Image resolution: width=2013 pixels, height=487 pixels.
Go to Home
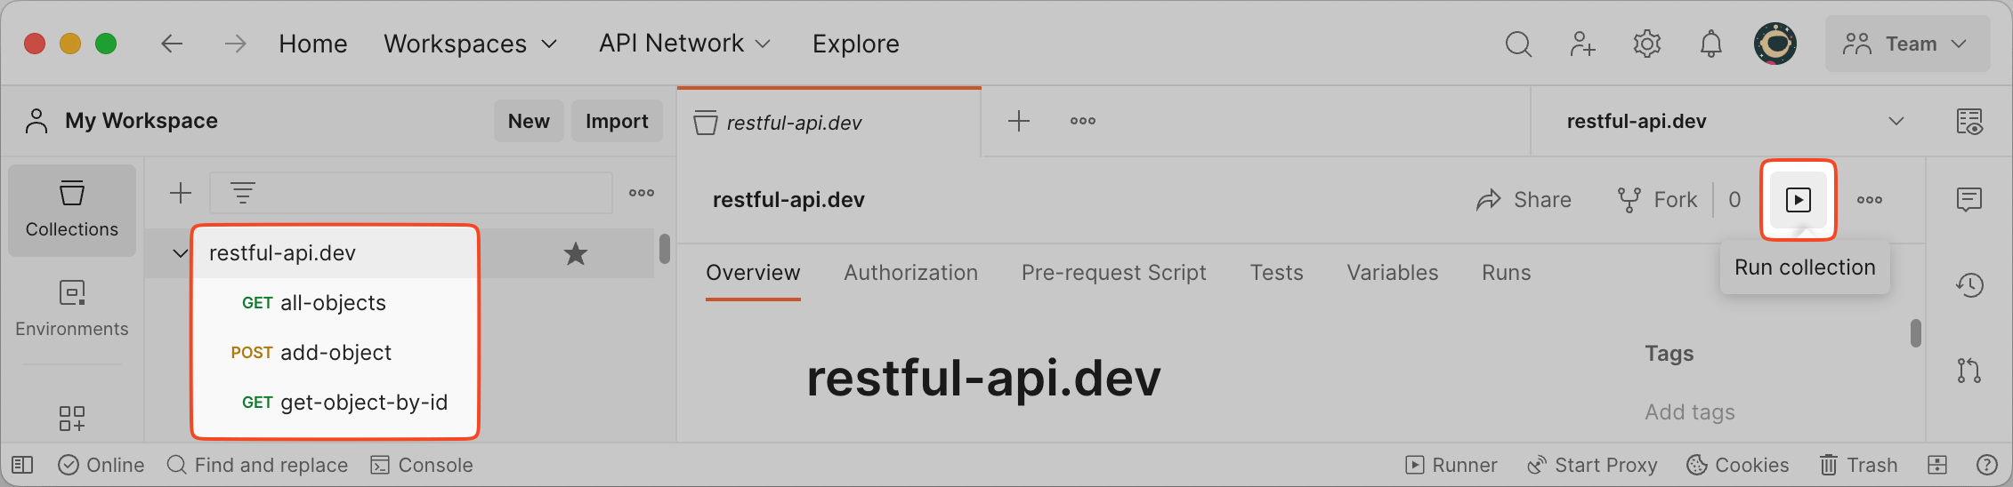[313, 44]
